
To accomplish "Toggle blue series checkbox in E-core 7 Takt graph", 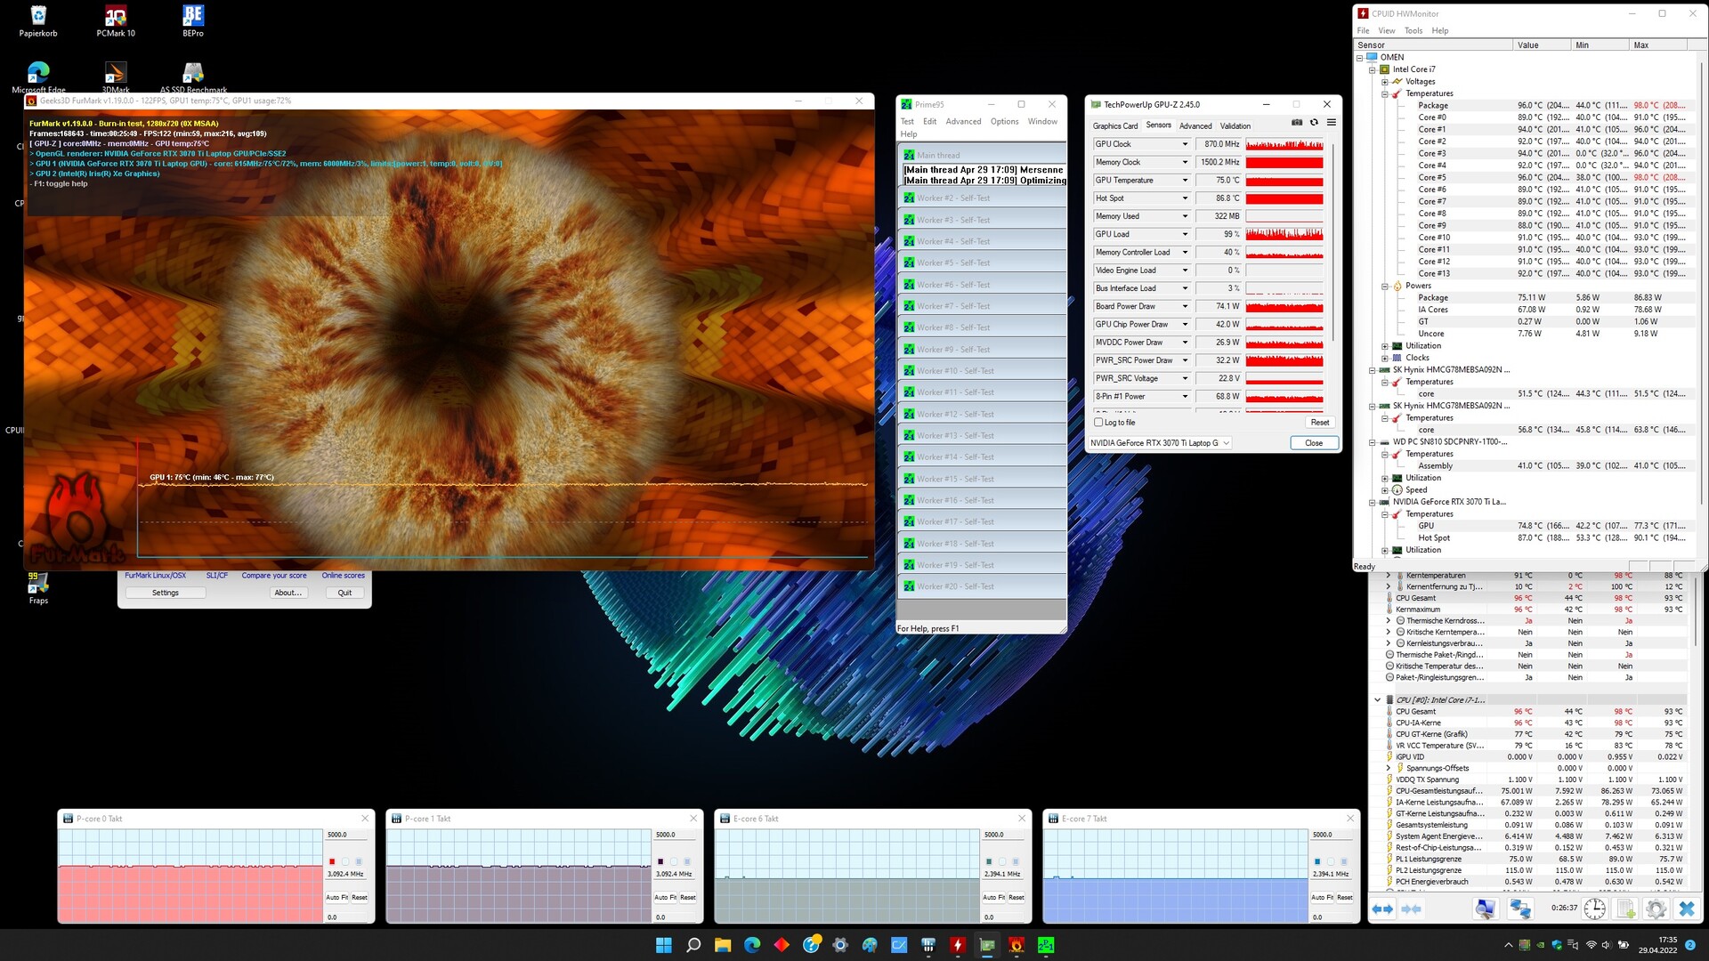I will coord(1317,861).
